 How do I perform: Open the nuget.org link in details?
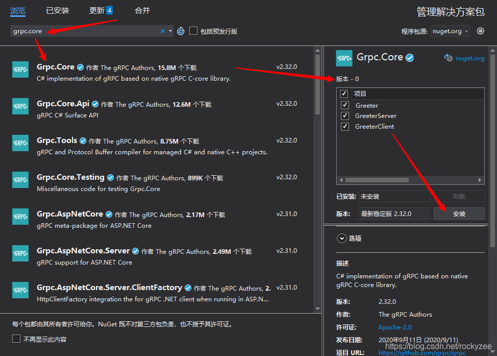click(x=470, y=58)
